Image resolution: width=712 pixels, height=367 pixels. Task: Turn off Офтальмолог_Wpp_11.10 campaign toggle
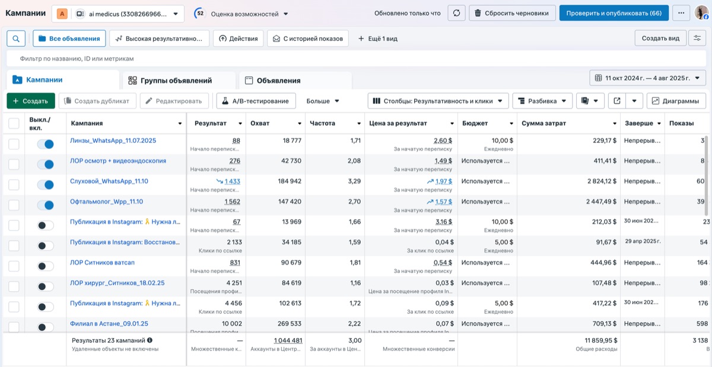45,205
